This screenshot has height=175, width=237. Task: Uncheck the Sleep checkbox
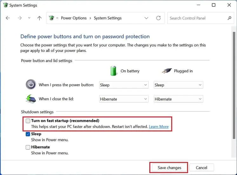(x=28, y=134)
